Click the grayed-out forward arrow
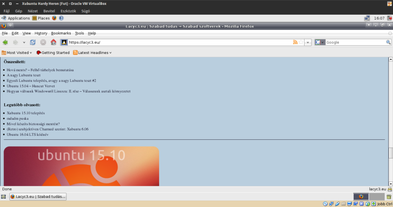 point(16,42)
